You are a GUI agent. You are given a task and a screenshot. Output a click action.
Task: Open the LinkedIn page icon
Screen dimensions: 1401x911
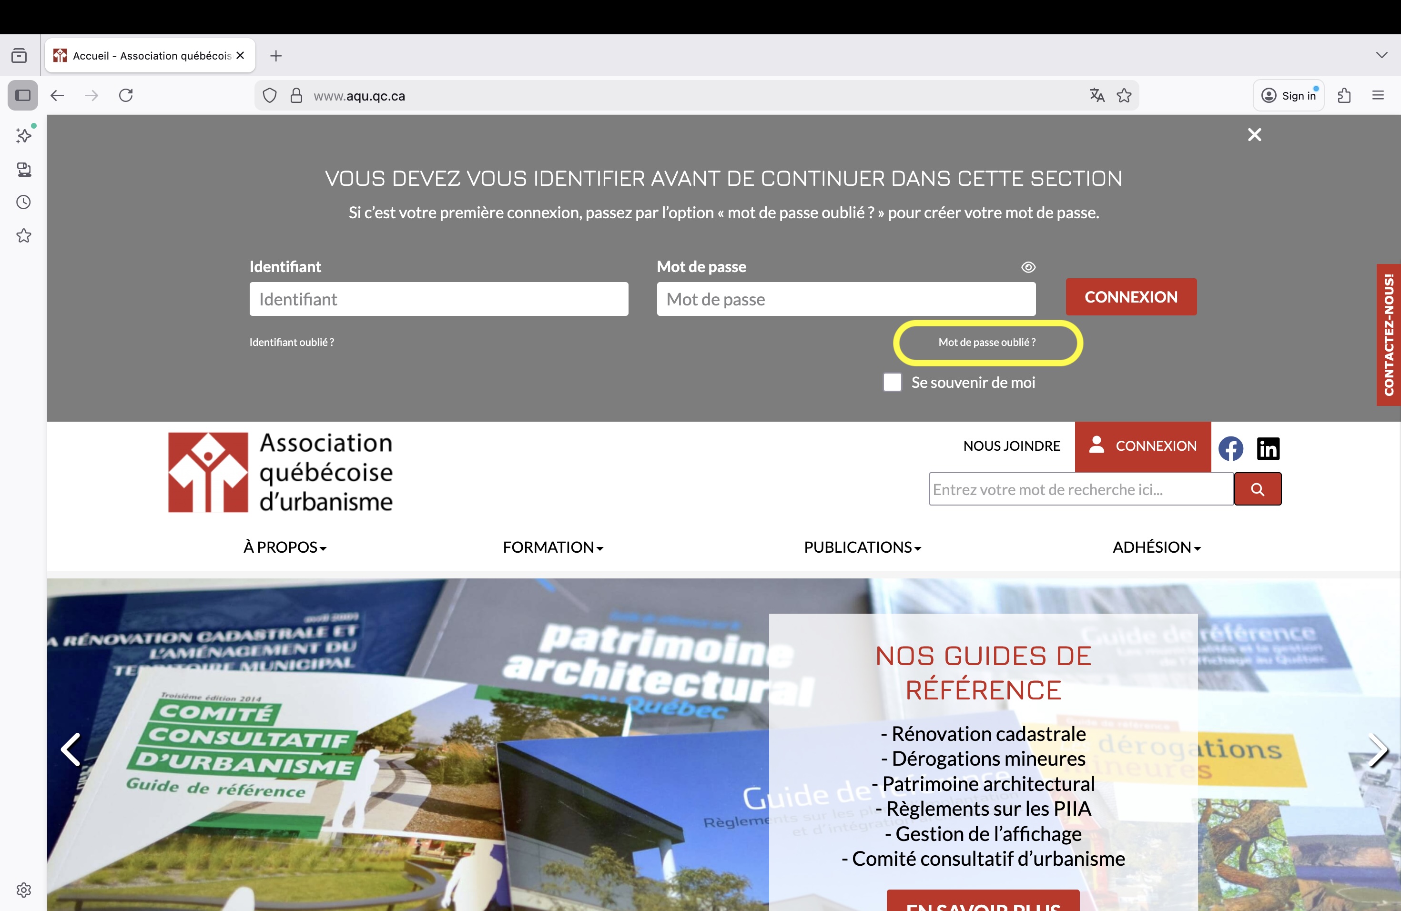(1268, 448)
